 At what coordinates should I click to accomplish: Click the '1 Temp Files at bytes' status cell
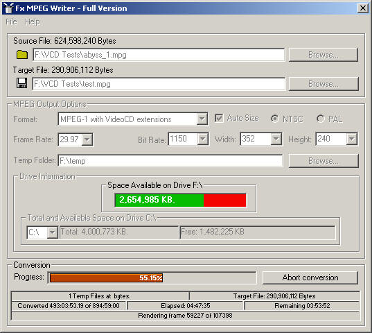100,296
